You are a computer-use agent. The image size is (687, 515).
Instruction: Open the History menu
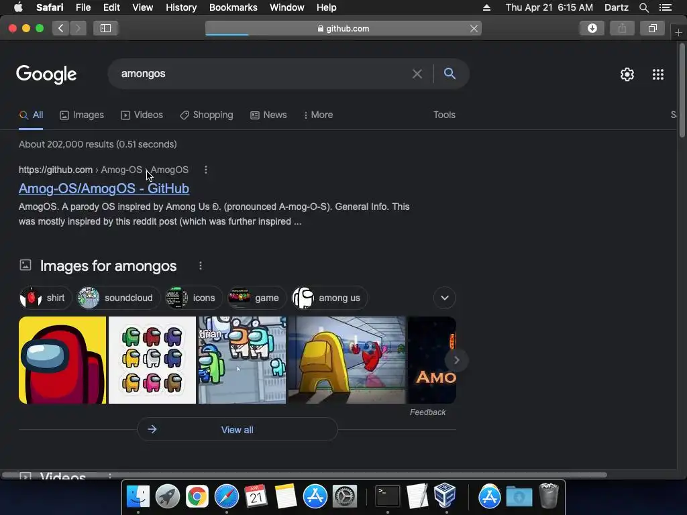click(181, 7)
